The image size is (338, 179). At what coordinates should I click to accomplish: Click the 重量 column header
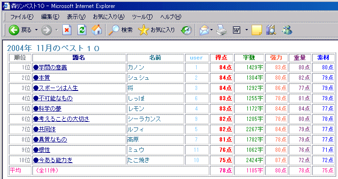click(300, 58)
